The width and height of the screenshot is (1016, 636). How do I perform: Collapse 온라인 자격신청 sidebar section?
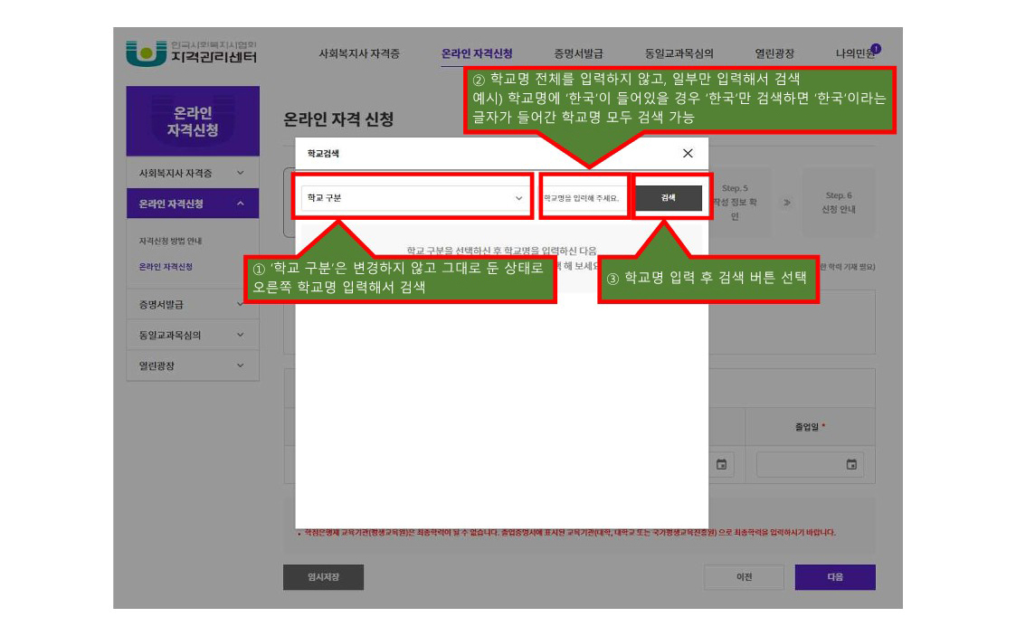click(x=193, y=204)
